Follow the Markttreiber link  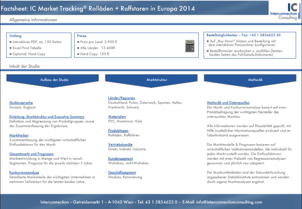tap(19, 135)
